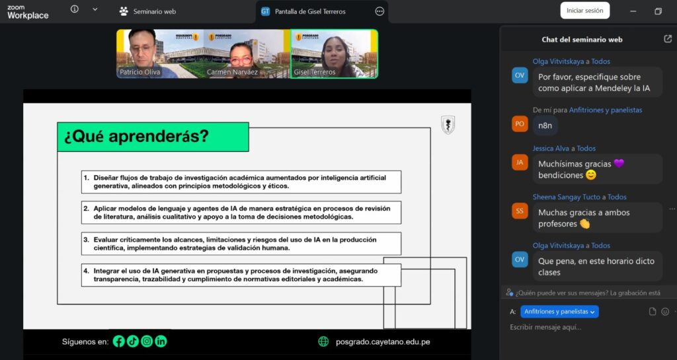677x360 pixels.
Task: Open the emoji picker in chat
Action: tap(665, 312)
